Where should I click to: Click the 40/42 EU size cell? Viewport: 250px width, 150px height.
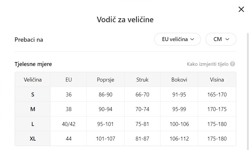[69, 124]
